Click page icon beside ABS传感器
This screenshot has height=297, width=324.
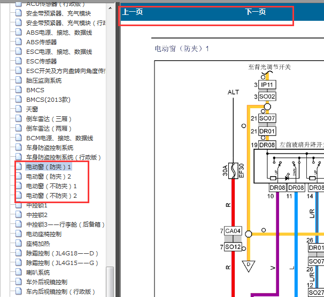click(19, 42)
